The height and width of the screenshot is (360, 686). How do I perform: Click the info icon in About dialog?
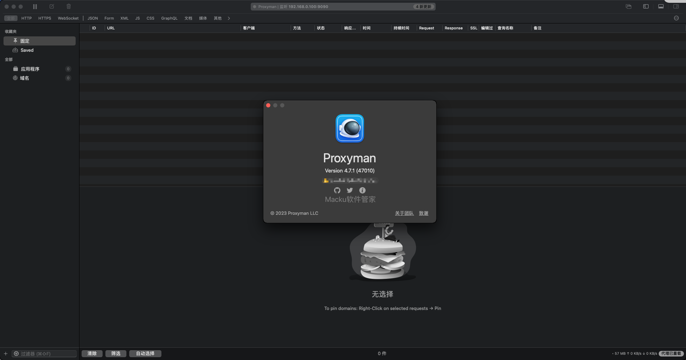[362, 190]
